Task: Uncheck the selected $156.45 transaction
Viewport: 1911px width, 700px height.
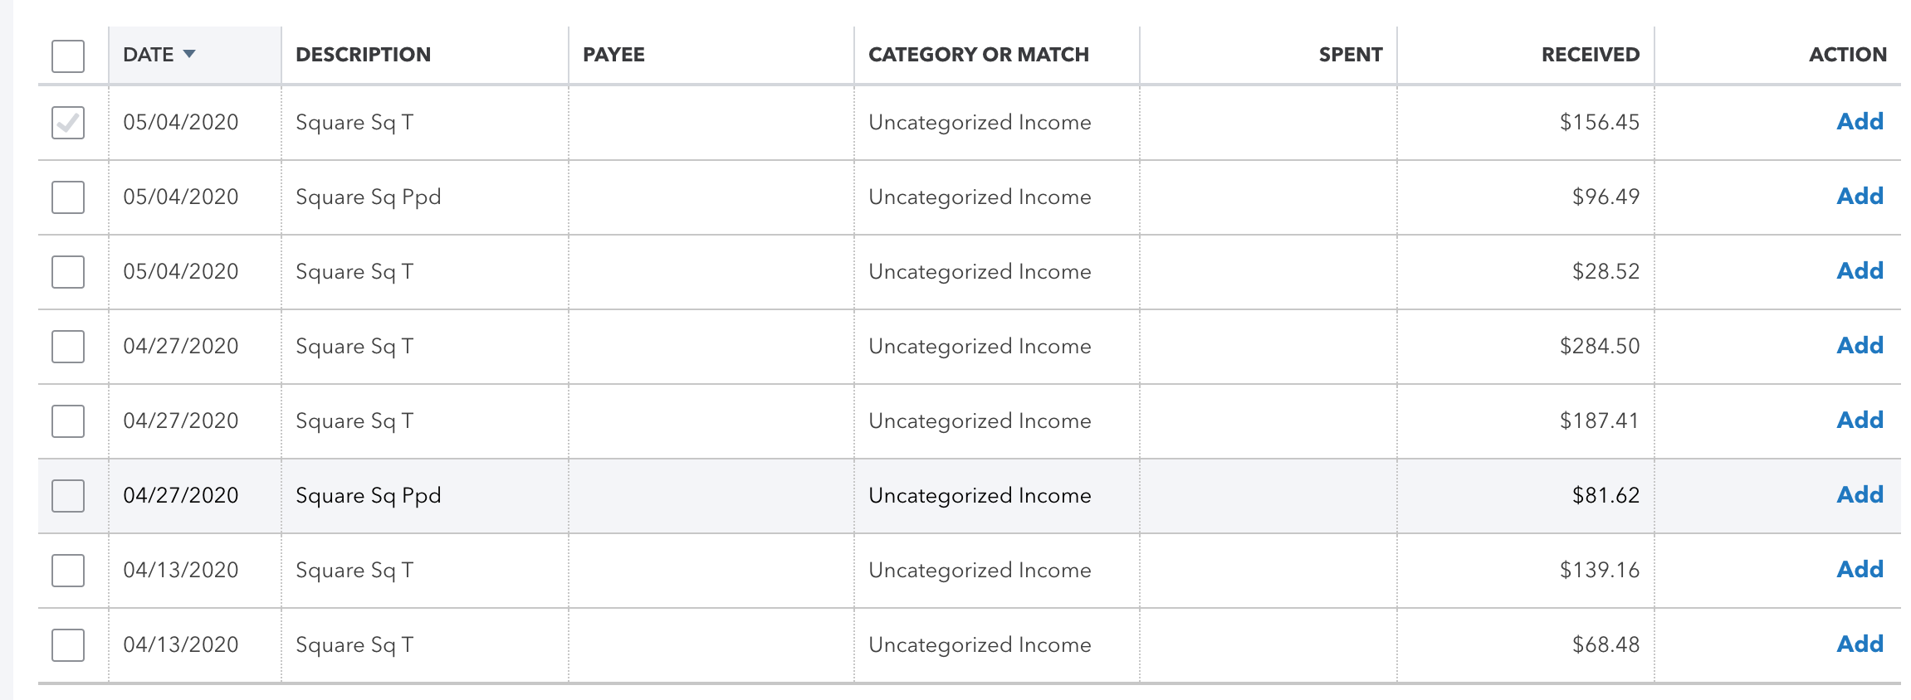Action: 67,121
